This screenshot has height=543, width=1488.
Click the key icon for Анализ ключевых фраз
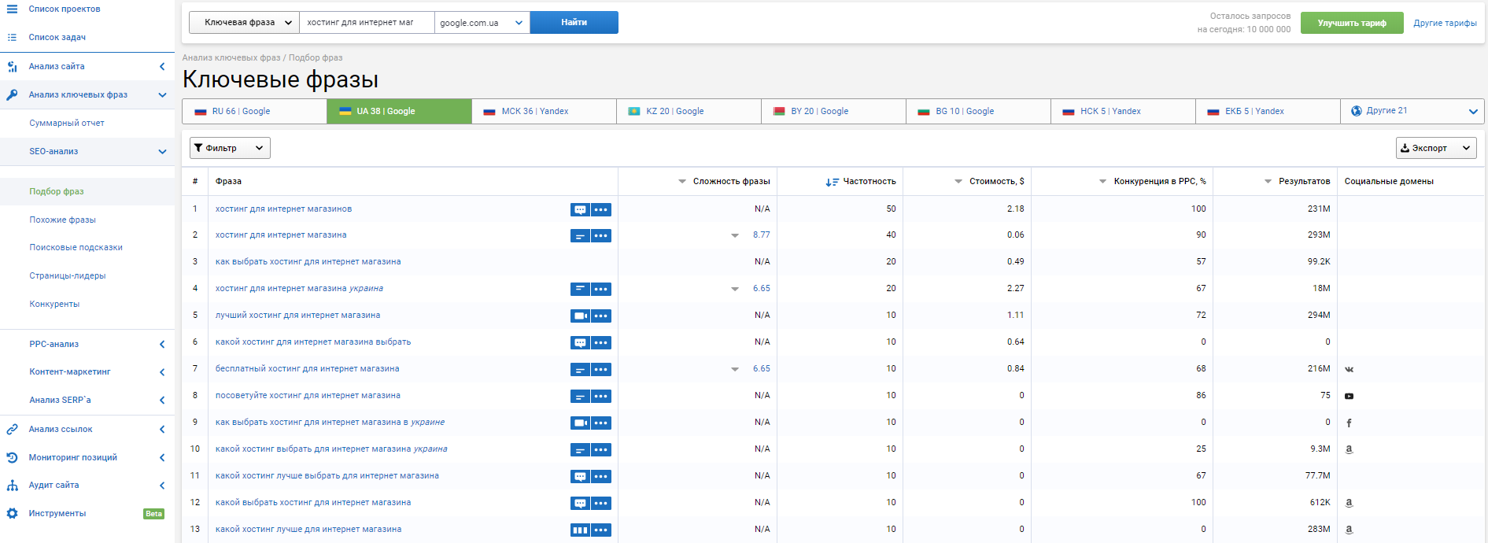point(12,95)
